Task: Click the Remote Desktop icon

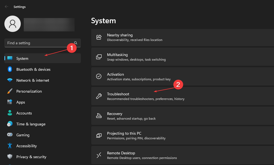Action: [99, 155]
